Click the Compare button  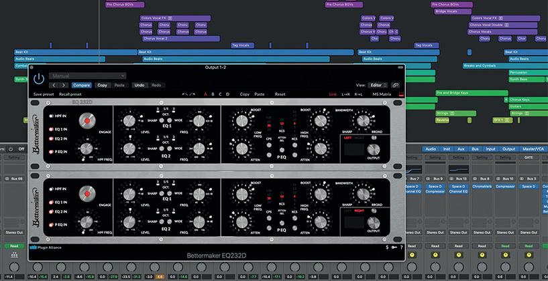81,85
